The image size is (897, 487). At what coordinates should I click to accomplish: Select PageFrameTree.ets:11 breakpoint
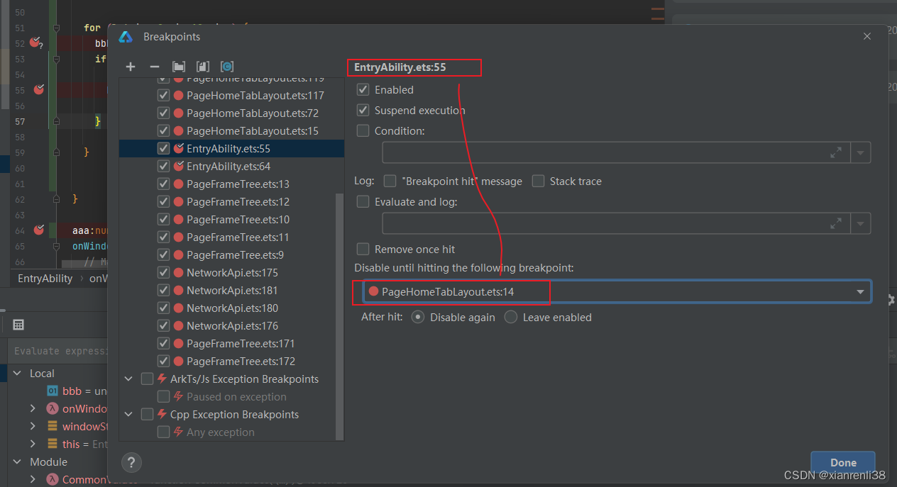(231, 237)
